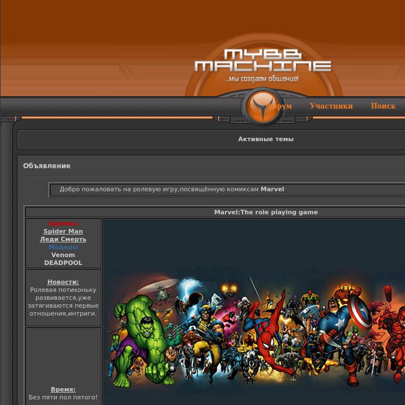The width and height of the screenshot is (405, 405).
Task: Click the Marvel heroes banner image
Action: click(x=254, y=312)
